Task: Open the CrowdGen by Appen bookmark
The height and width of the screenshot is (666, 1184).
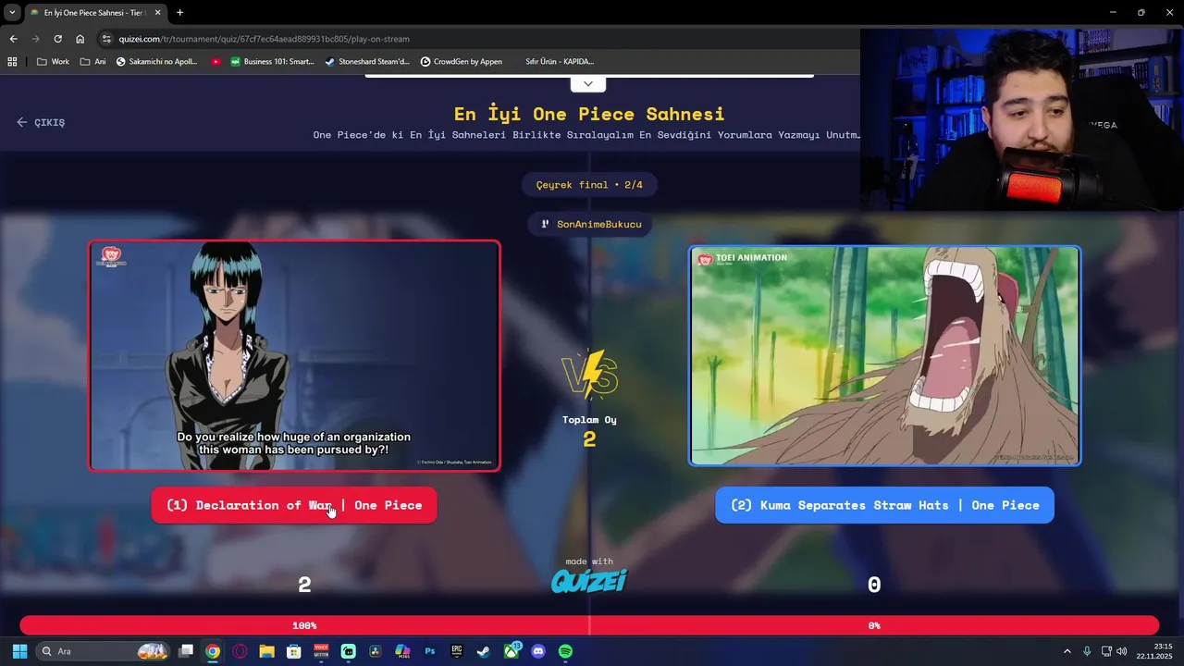Action: (461, 61)
